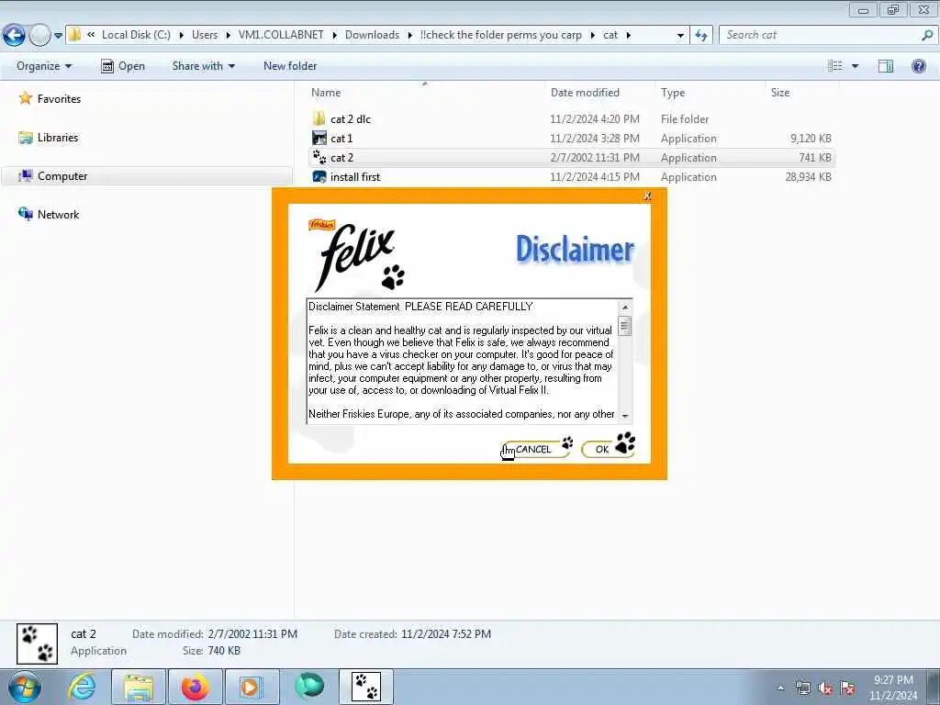
Task: Select the cat 2 paw print icon
Action: [x=319, y=158]
